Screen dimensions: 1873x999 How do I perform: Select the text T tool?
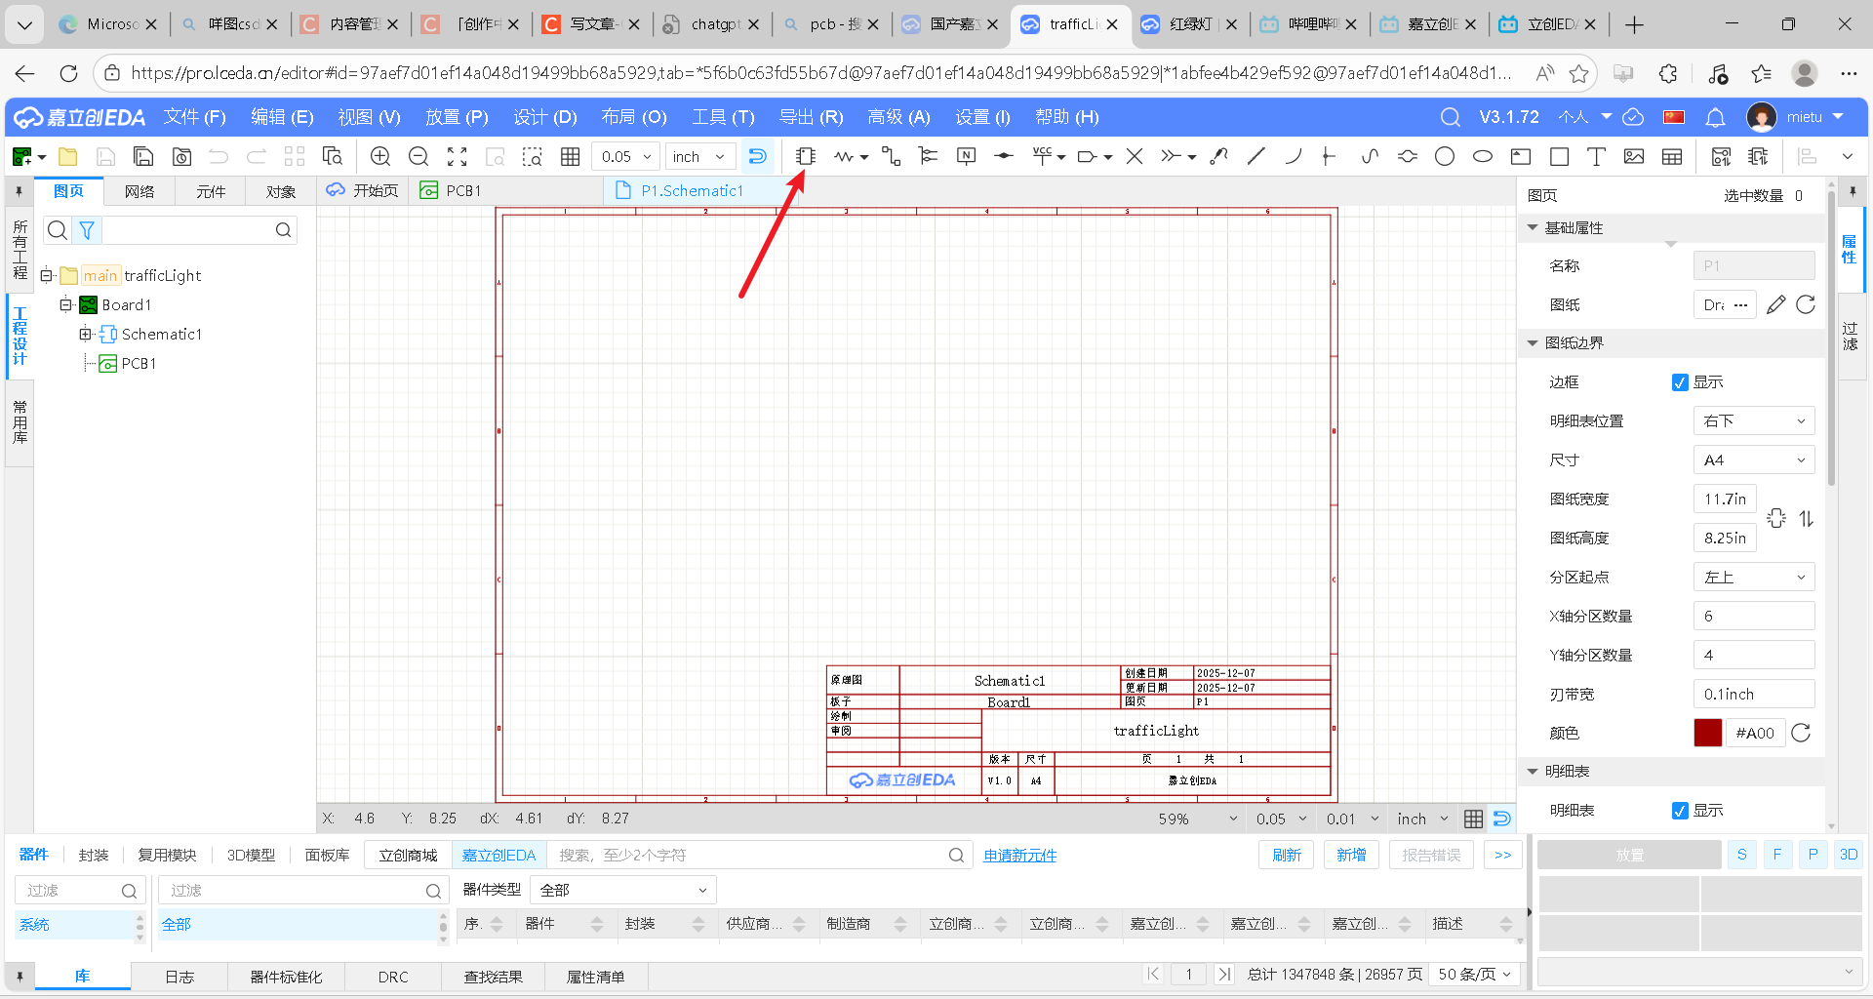(1596, 156)
